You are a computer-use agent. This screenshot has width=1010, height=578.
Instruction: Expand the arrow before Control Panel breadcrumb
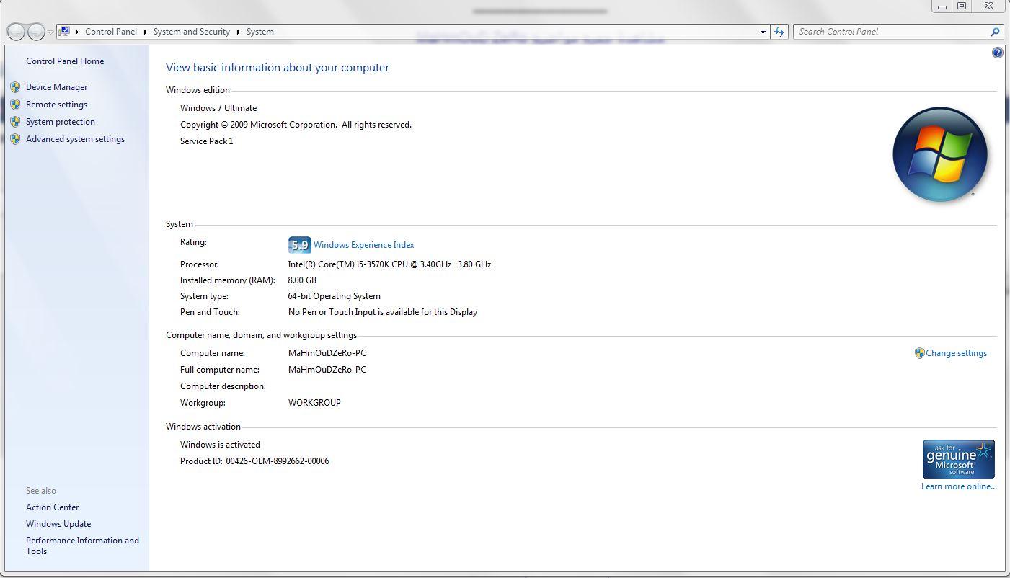tap(77, 32)
